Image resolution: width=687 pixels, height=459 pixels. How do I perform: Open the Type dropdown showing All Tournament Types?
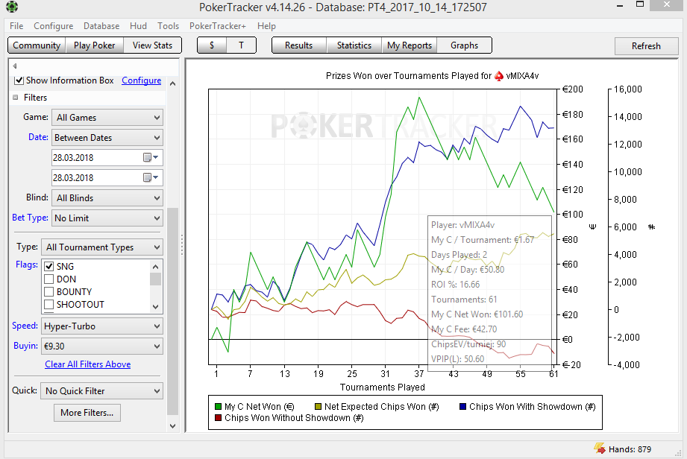click(x=102, y=247)
